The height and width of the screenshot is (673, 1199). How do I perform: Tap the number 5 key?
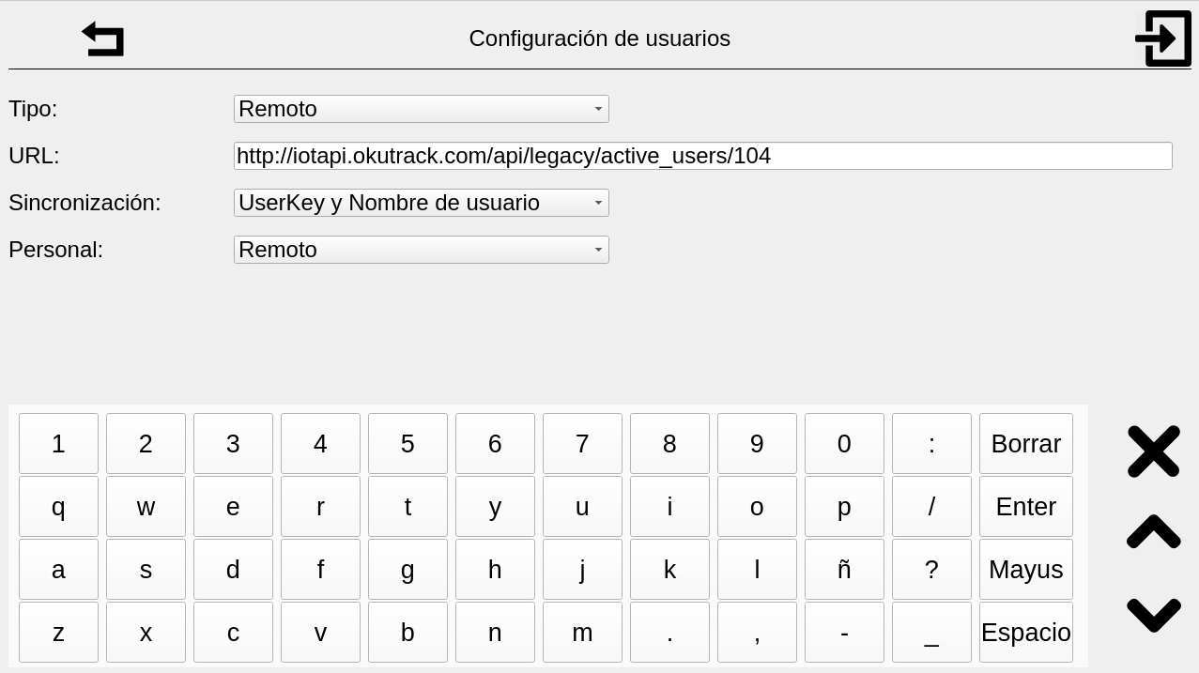click(x=407, y=444)
